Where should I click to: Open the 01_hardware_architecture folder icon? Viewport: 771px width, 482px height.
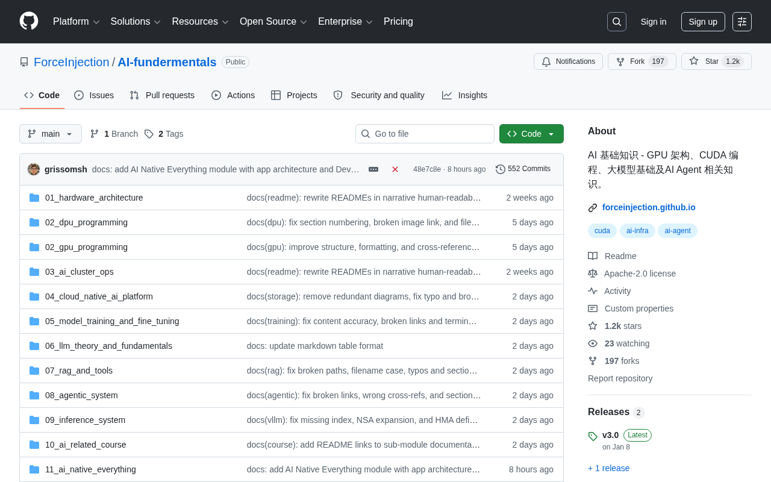pos(34,198)
